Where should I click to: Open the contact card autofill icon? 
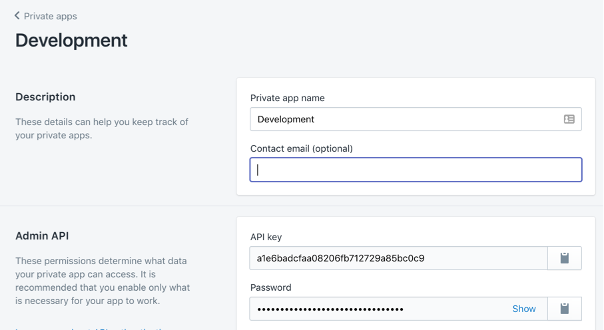pyautogui.click(x=569, y=119)
